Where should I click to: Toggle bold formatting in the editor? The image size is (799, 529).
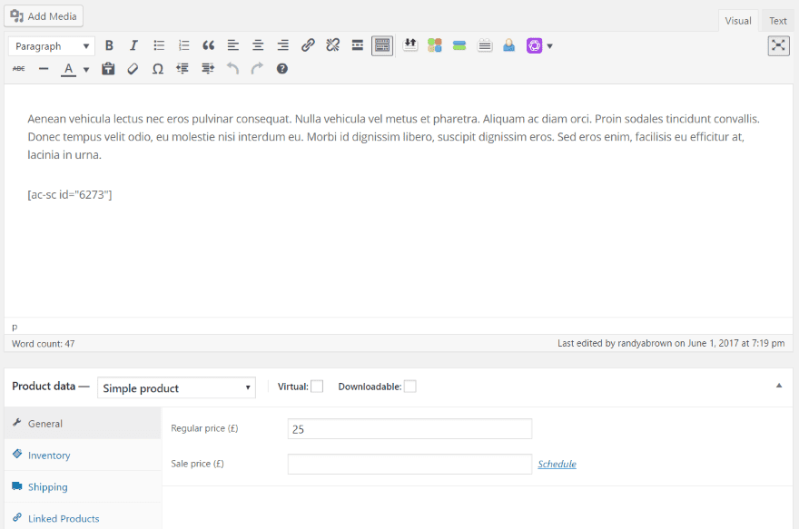coord(109,45)
